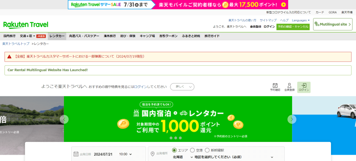Select the second carousel indicator dot
356x161 pixels.
click(x=176, y=138)
